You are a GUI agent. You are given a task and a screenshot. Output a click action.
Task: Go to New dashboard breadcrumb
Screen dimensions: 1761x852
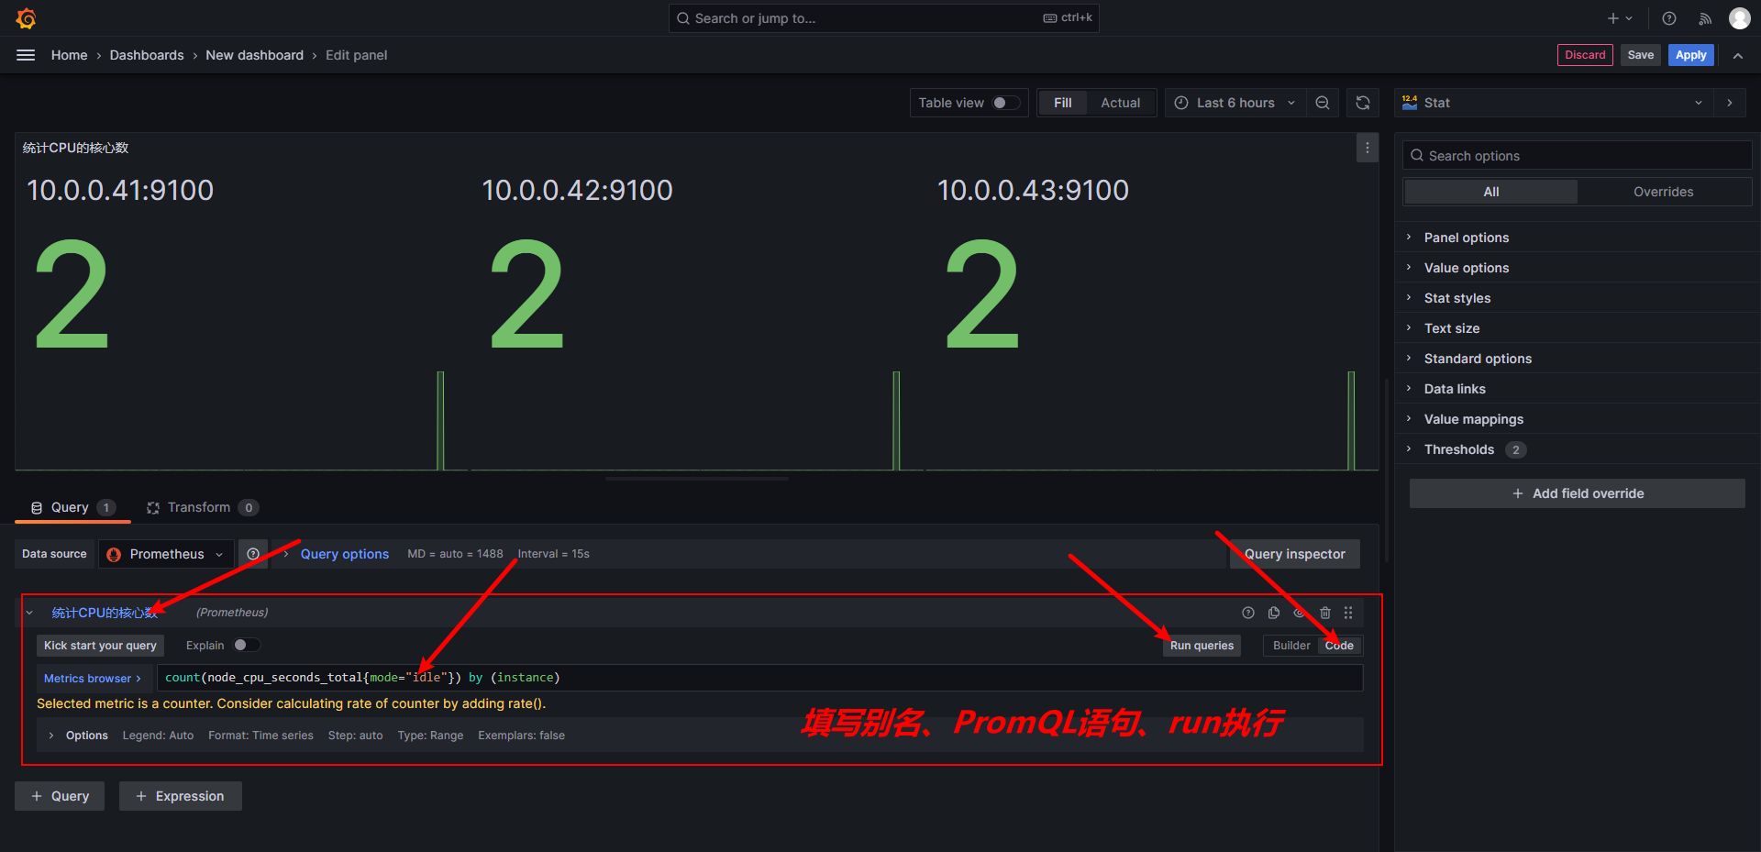click(254, 55)
